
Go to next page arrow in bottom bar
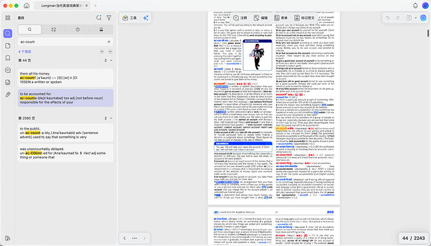(144, 238)
